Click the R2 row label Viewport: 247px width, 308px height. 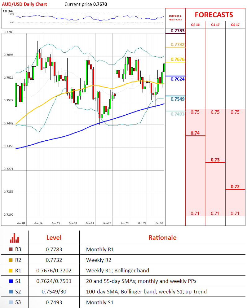(18, 260)
